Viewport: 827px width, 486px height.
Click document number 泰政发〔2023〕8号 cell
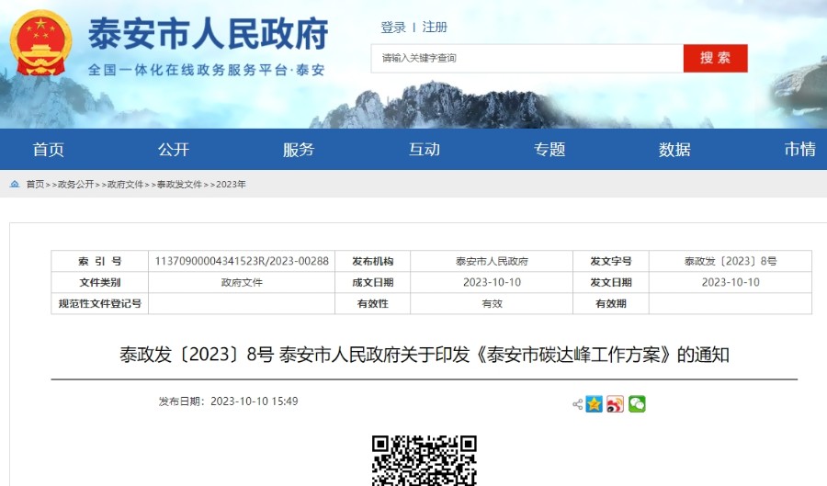pyautogui.click(x=731, y=262)
